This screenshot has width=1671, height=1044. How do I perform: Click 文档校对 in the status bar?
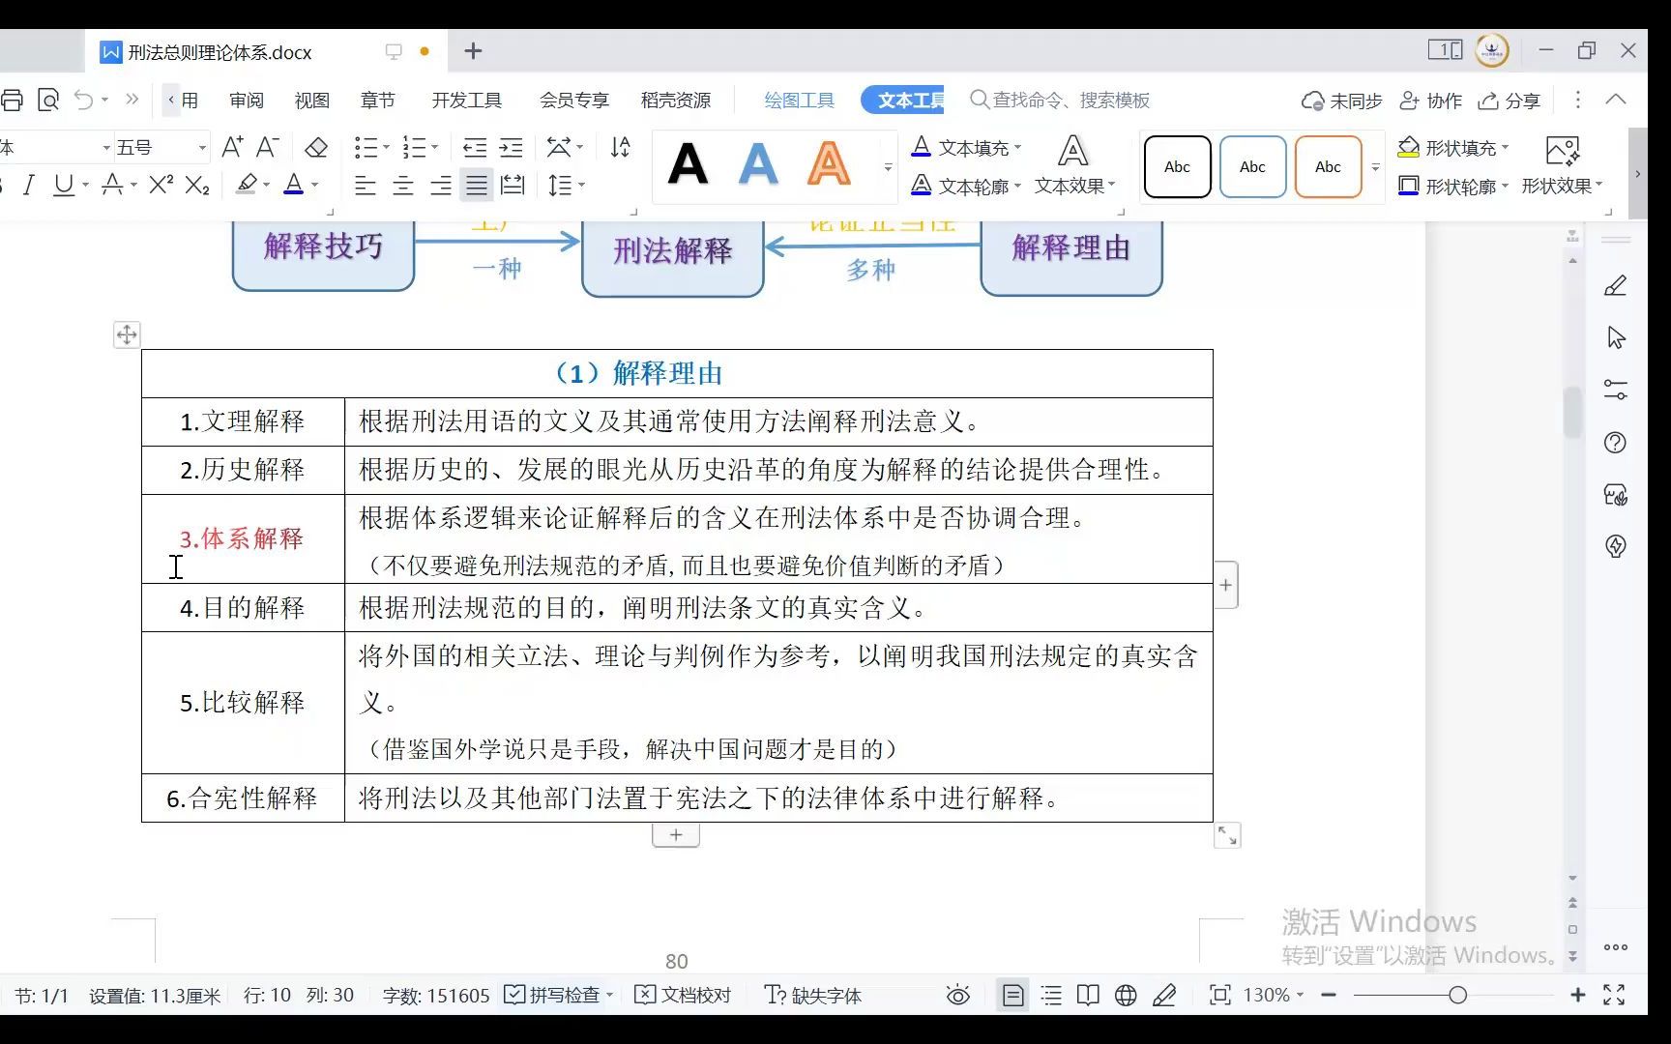click(683, 995)
